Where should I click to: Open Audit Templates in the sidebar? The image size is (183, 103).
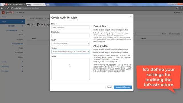coord(17,44)
